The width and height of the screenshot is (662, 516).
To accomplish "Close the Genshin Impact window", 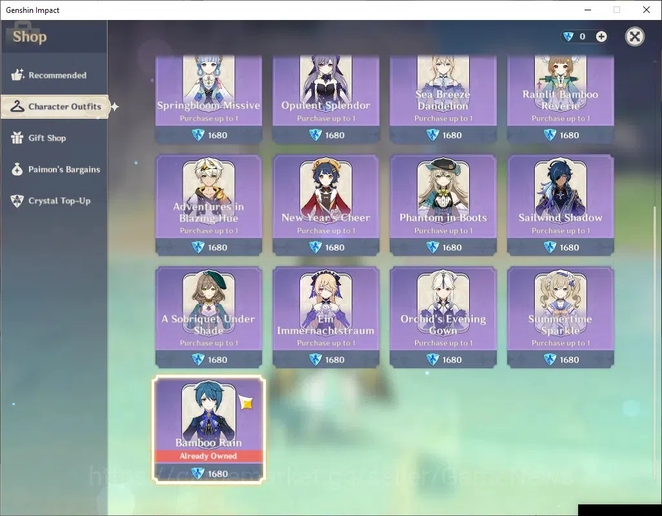I will [647, 10].
